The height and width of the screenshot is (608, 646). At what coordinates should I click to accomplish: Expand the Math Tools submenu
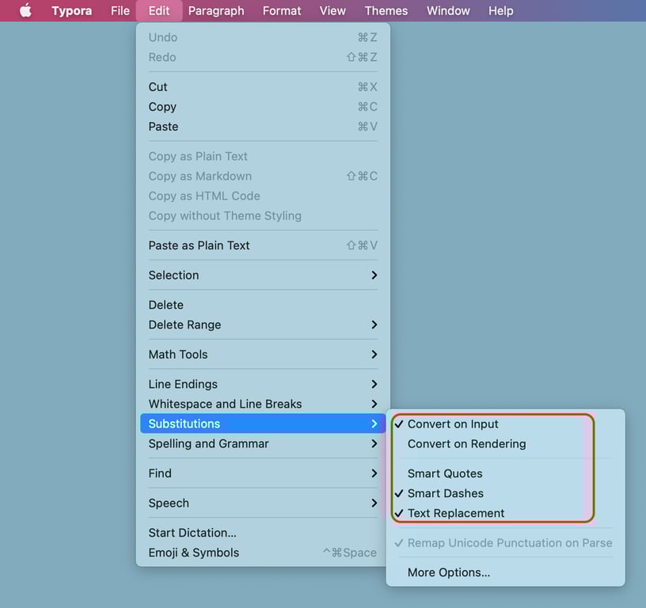point(263,354)
